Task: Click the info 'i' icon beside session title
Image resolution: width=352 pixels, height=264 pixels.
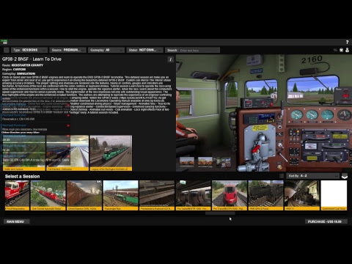Action: 170,59
